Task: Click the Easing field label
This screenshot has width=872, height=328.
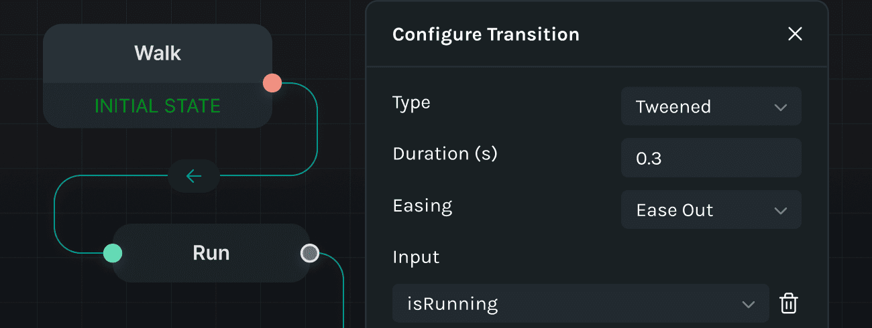Action: [x=422, y=206]
